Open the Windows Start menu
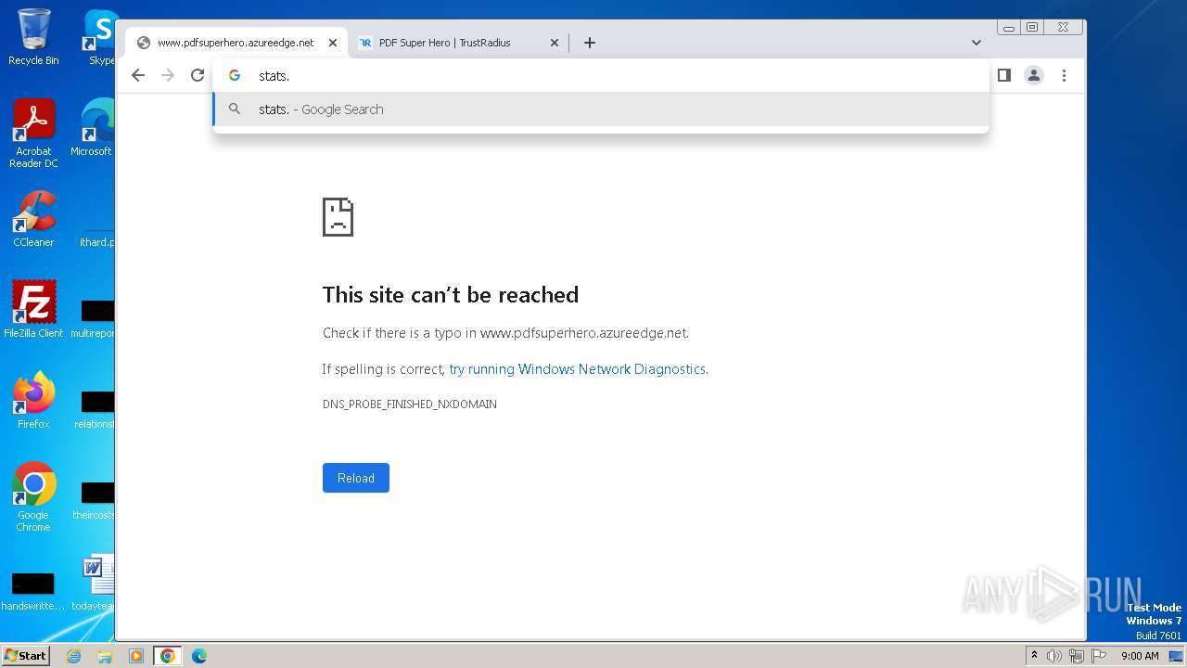 pos(25,655)
